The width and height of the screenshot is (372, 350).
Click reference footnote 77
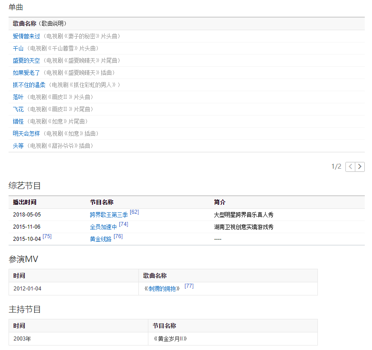(x=189, y=286)
